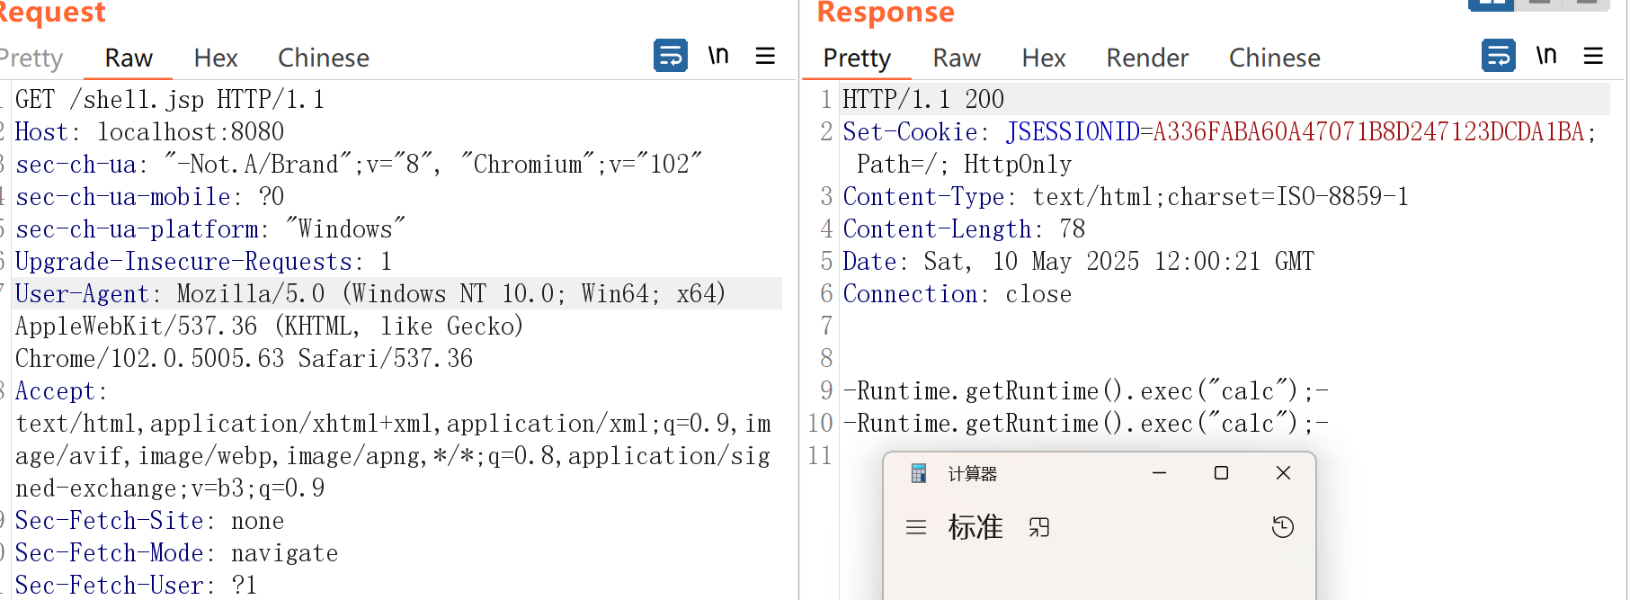This screenshot has width=1630, height=600.
Task: Click the 'Sec-Fetch-User' header line
Action: point(136,585)
